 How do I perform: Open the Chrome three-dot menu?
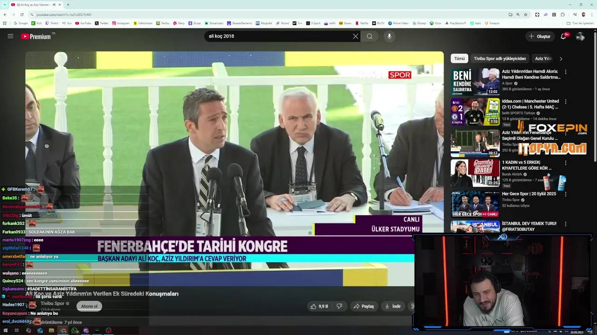(x=591, y=14)
